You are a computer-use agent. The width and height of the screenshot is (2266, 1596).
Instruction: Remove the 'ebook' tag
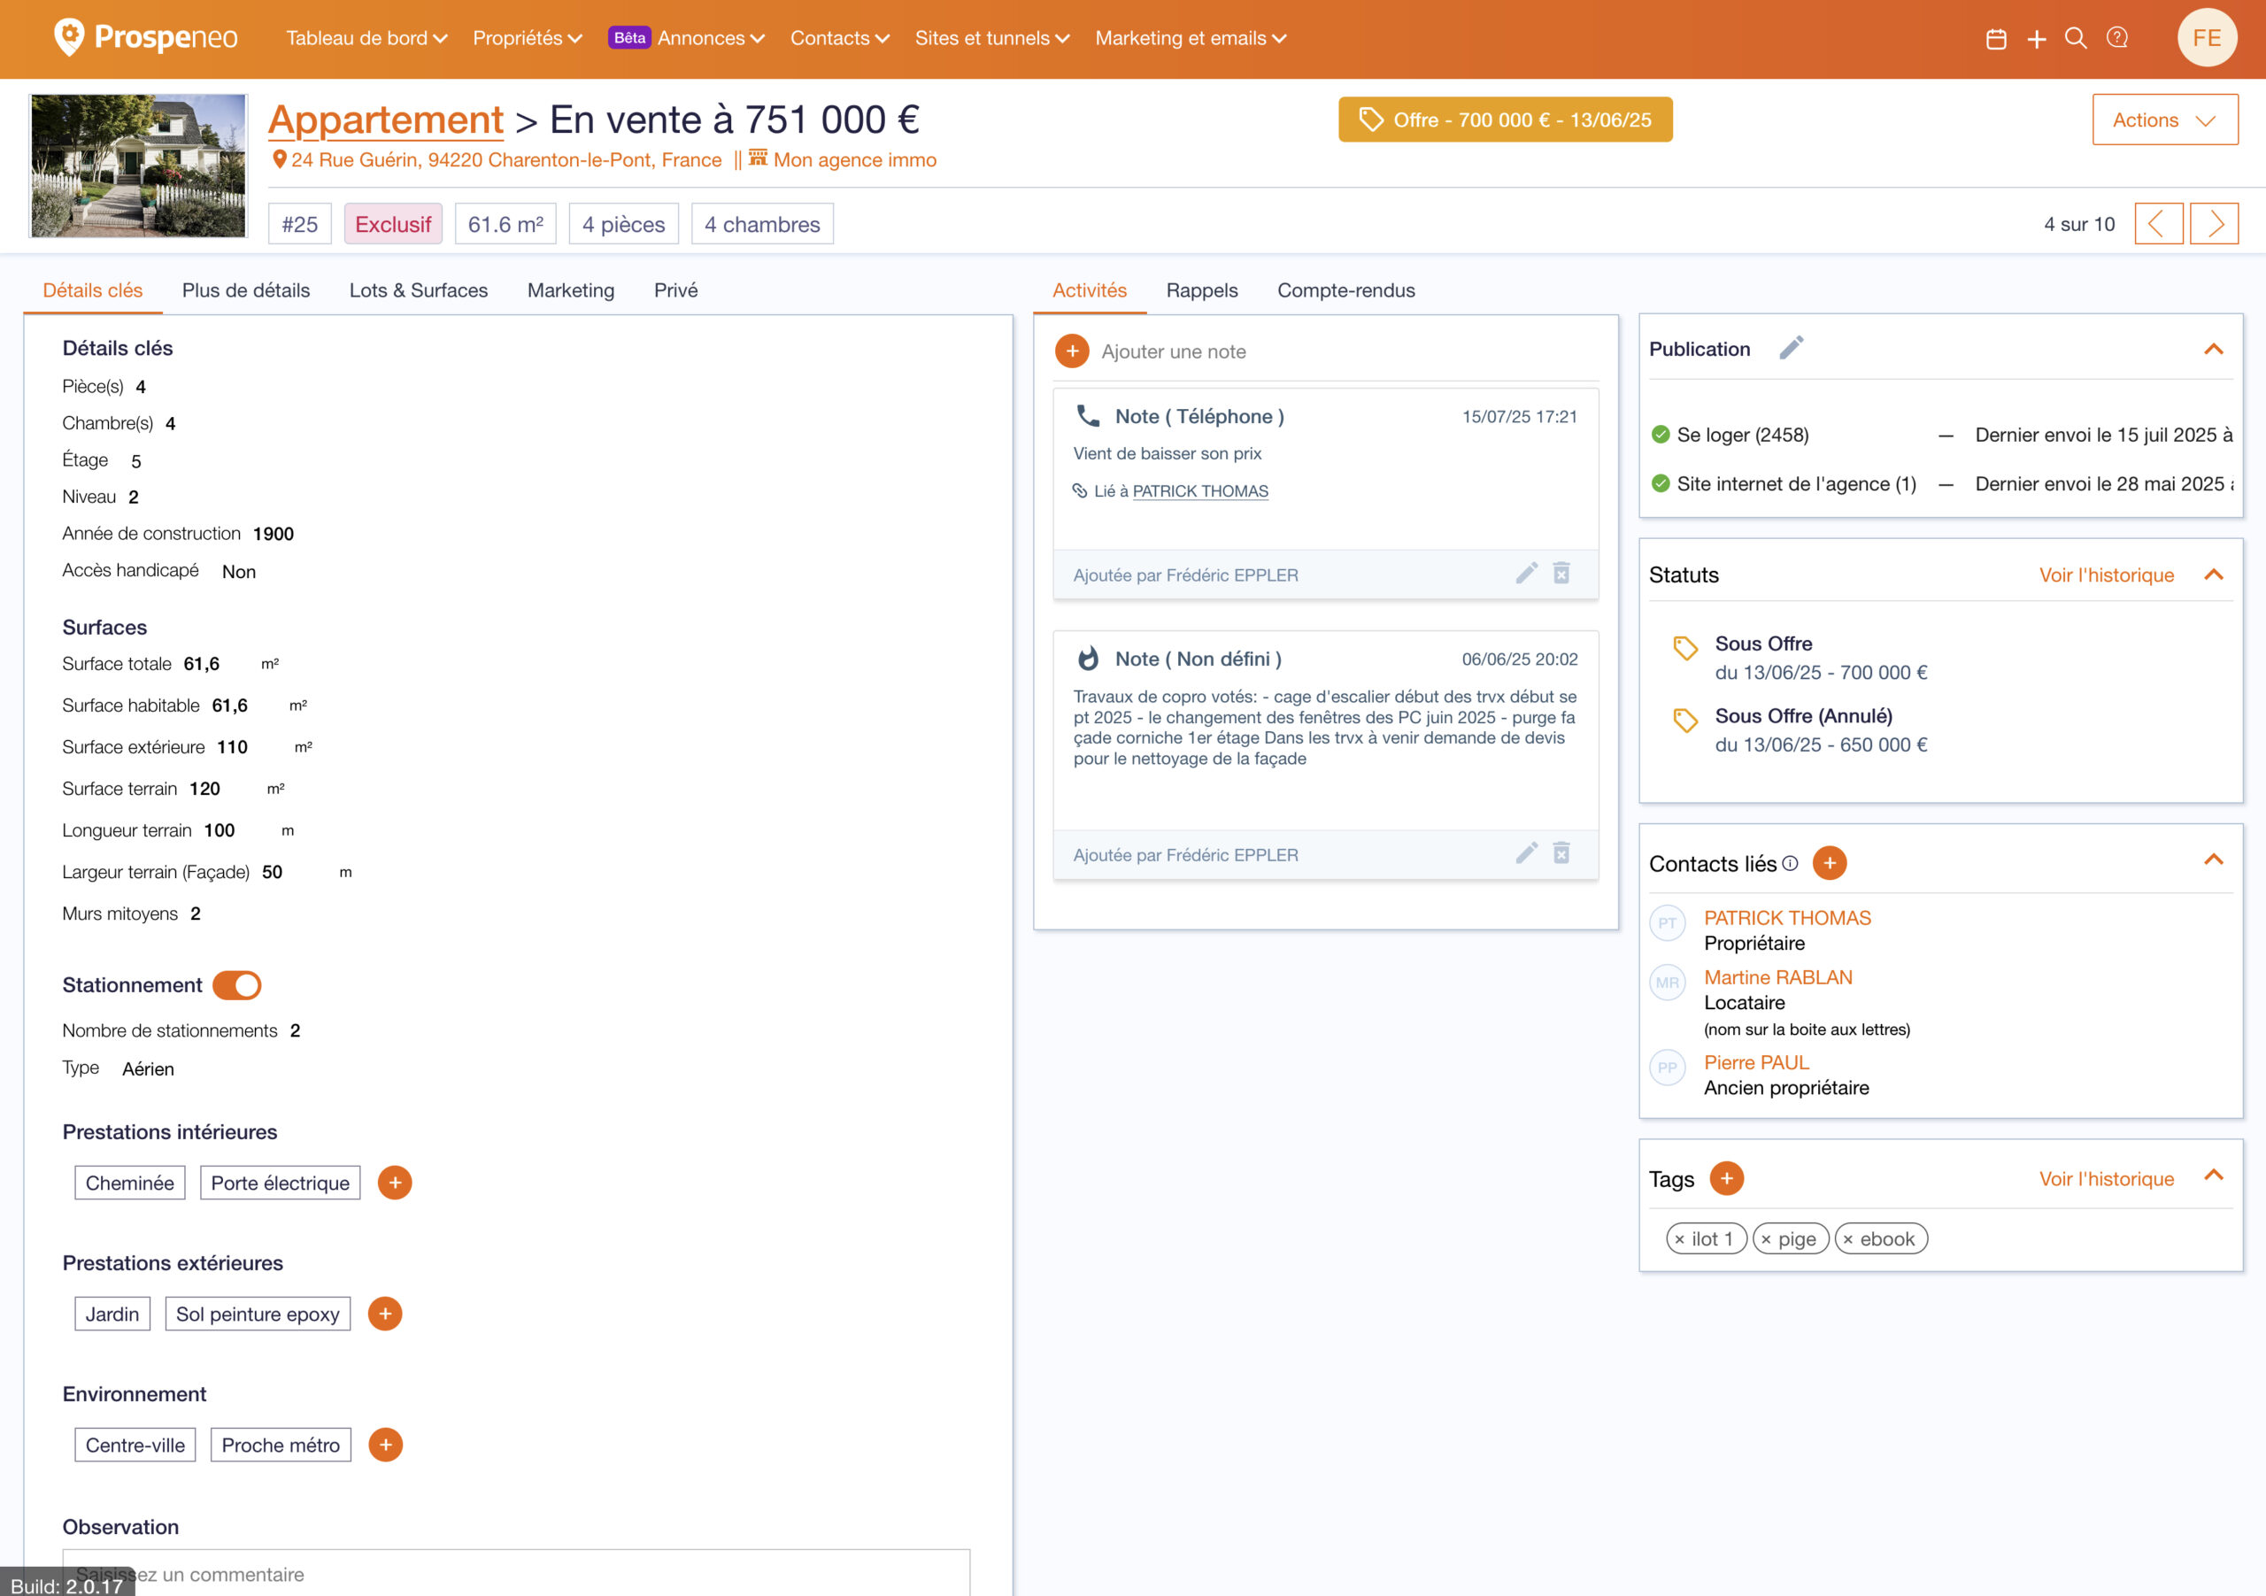point(1848,1239)
